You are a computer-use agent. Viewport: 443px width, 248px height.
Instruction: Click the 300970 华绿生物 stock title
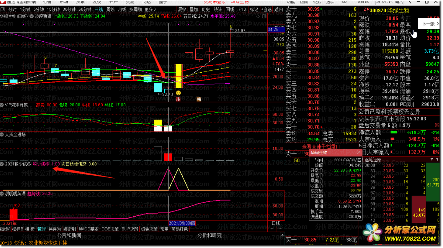(x=389, y=10)
